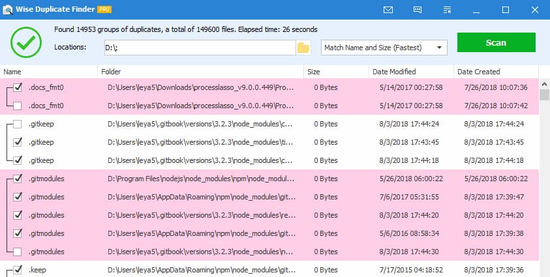Click the Locations label
550x277 pixels.
point(70,47)
